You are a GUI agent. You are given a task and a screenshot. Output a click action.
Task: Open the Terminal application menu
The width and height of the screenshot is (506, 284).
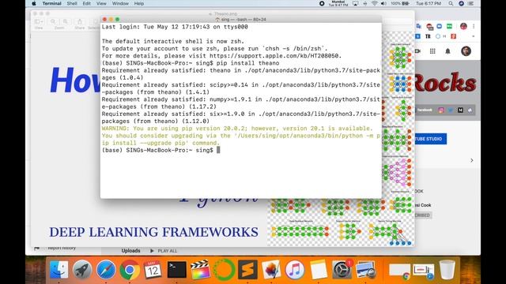(x=51, y=3)
